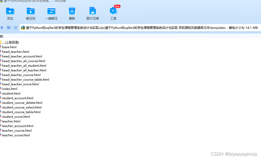Screen dimensions: 261x159
Task: Click the archive icon in path bar
Action: click(23, 28)
